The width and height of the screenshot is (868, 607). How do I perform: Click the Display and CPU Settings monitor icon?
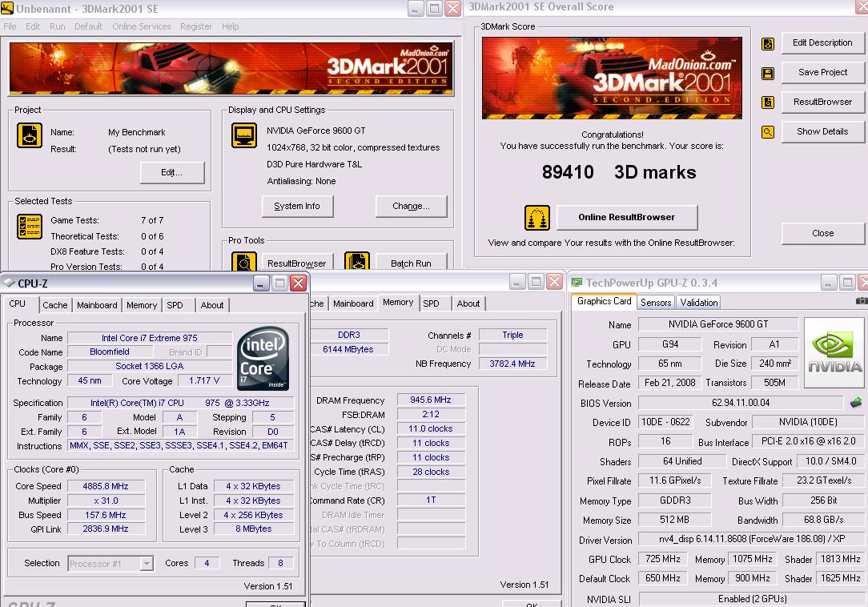[244, 135]
